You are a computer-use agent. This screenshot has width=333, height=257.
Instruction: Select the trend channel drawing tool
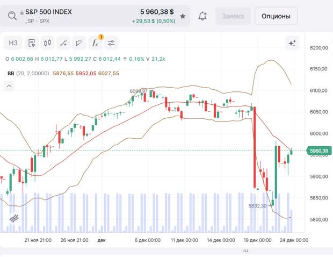(79, 43)
